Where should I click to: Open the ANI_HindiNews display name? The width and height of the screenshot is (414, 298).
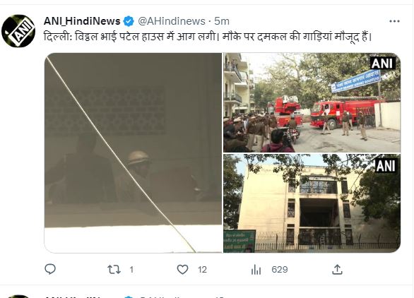tap(82, 21)
